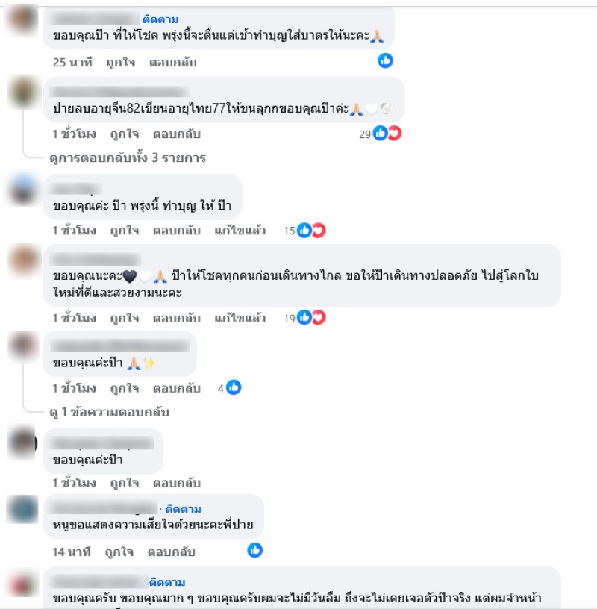Viewport: 597px width, 609px height.
Task: Click like icon on 14 นาที comment
Action: [x=254, y=550]
